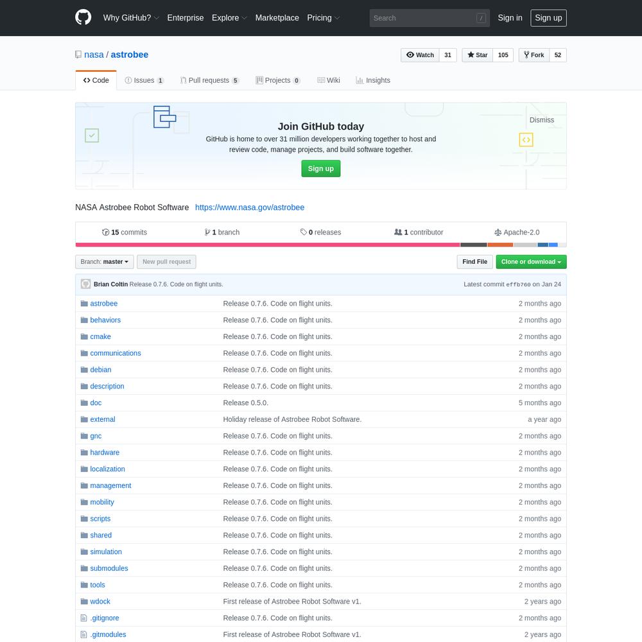
Task: Expand the Explore dropdown
Action: tap(229, 17)
